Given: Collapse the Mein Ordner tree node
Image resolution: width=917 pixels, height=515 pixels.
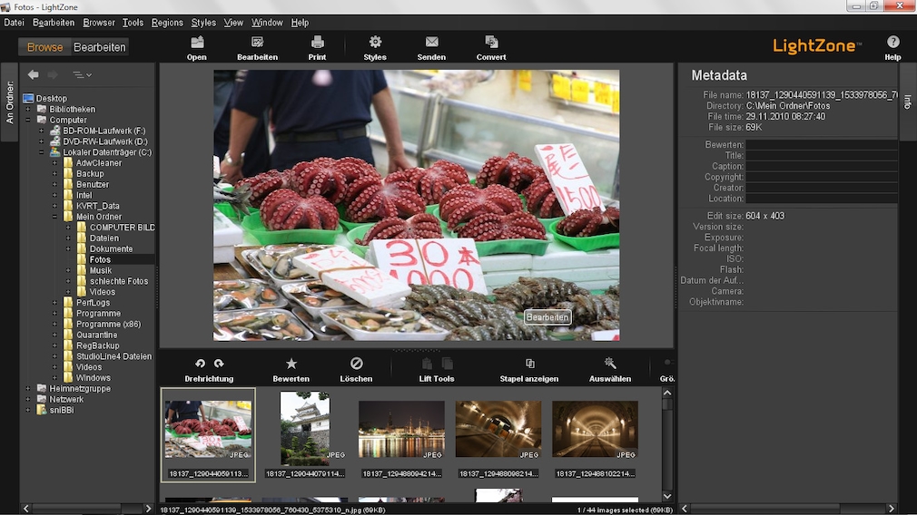Looking at the screenshot, I should (54, 217).
